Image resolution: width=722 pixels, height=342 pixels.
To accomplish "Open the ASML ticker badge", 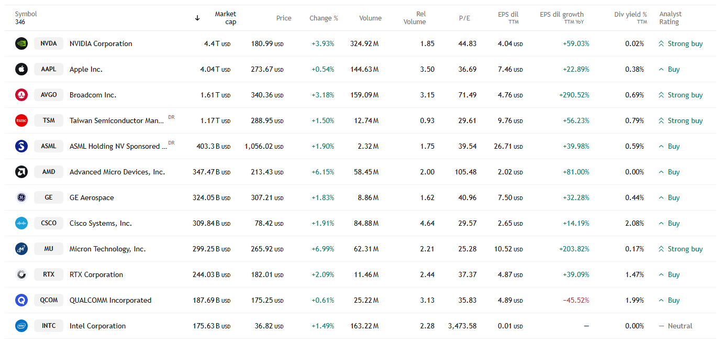I will point(49,146).
